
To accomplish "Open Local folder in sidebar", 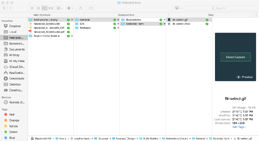I will (x=14, y=32).
